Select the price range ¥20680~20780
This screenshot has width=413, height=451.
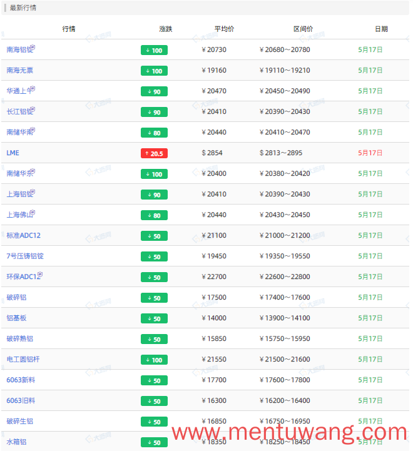click(285, 50)
